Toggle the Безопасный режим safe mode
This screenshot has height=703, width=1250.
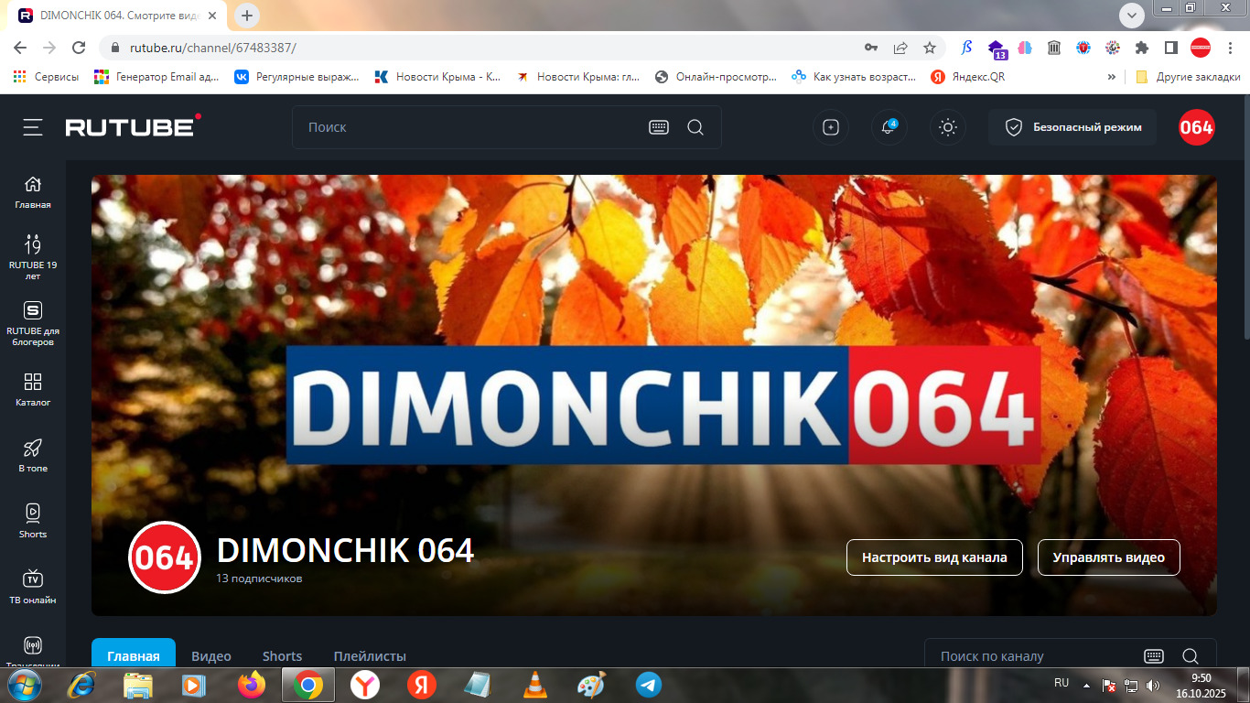1072,127
